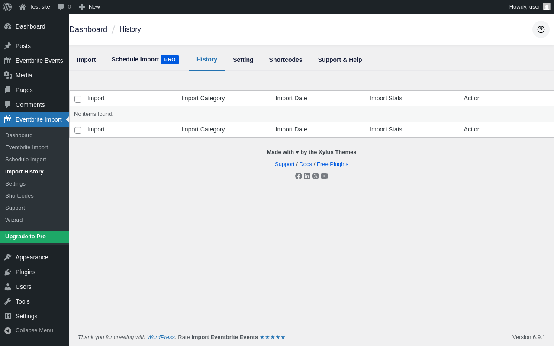554x346 pixels.
Task: Click the Import Date header column
Action: coord(291,98)
